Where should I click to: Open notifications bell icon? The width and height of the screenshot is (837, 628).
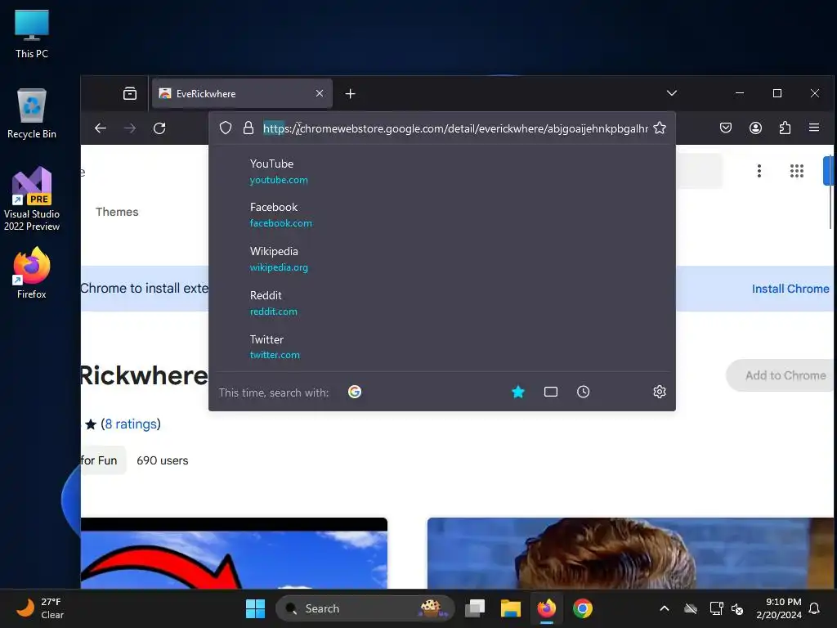click(x=815, y=608)
